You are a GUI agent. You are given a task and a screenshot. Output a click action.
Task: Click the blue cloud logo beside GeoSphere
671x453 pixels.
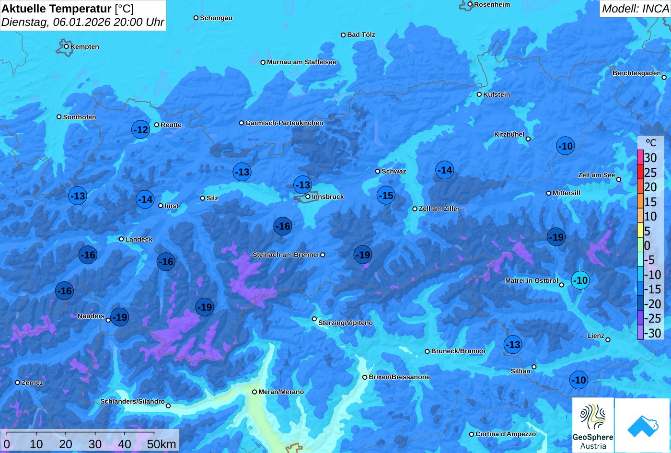[x=642, y=426]
